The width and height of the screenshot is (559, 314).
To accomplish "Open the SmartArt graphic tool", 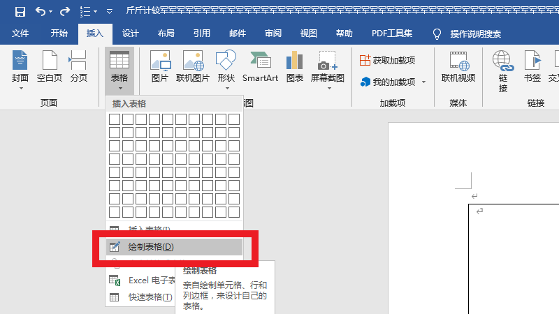I will 260,67.
